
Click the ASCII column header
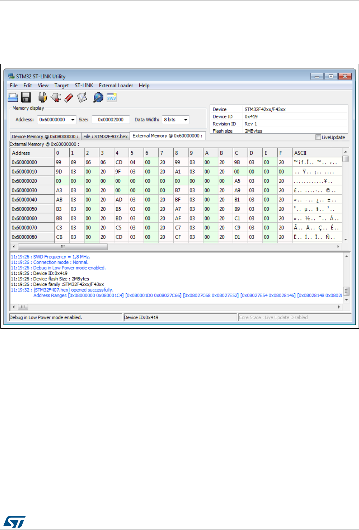click(317, 153)
